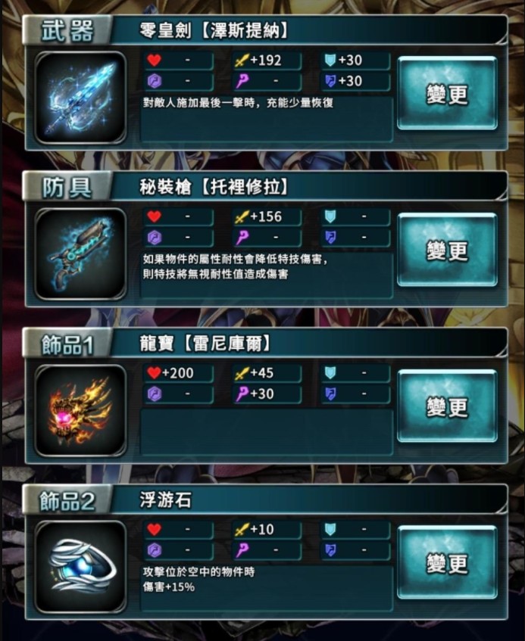The image size is (525, 641).
Task: Tap the ice sword weapon thumbnail
Action: pos(80,98)
